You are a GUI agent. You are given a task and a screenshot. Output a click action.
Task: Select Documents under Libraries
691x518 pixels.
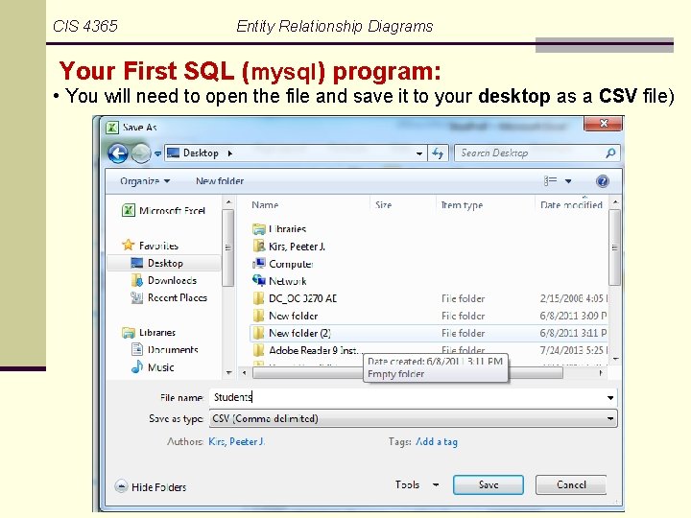165,350
